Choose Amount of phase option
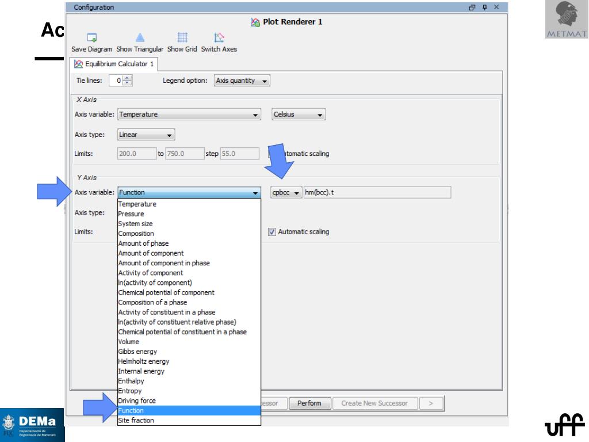The width and height of the screenshot is (589, 442). pos(189,243)
